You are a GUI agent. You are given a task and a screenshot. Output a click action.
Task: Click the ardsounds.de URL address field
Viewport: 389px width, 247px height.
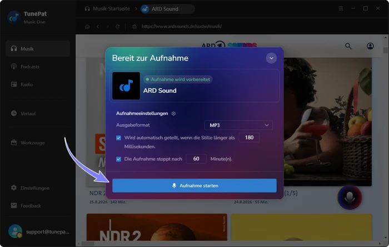coord(182,26)
